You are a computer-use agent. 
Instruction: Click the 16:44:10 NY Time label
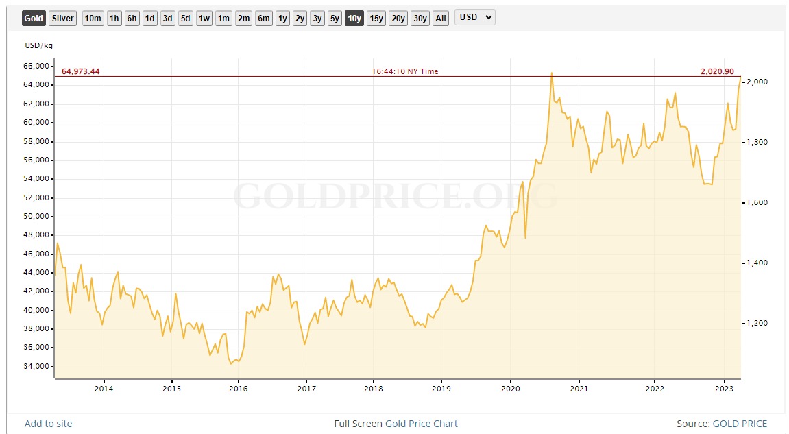pos(405,71)
